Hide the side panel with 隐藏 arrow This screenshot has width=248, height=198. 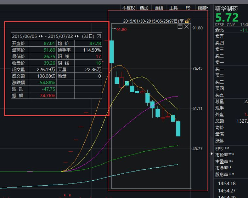pos(203,8)
